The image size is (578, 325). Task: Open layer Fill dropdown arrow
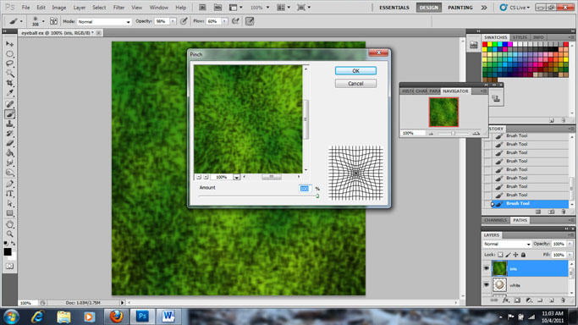coord(570,255)
